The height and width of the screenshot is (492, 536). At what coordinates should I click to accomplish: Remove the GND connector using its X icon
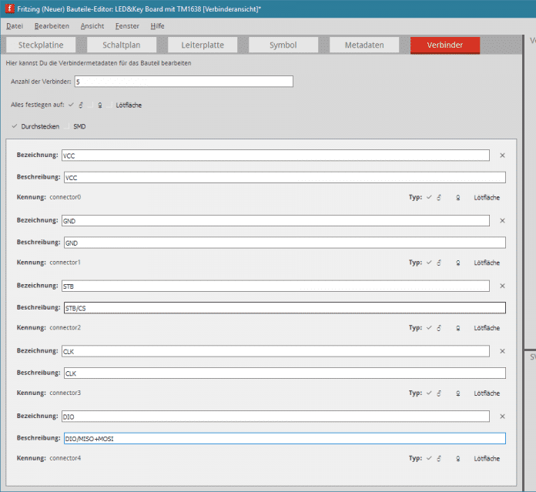(502, 221)
